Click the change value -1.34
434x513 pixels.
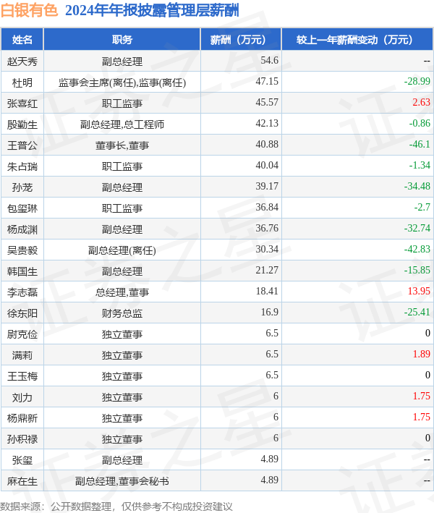[x=420, y=165]
